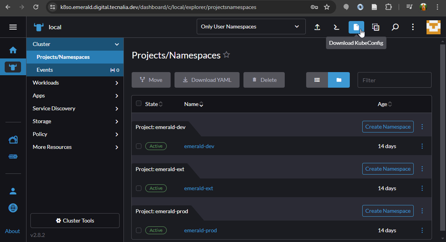Sort the table by Age column

click(x=385, y=104)
